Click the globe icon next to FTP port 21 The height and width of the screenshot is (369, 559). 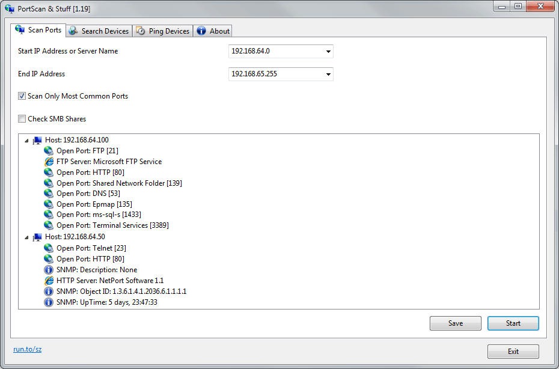tap(49, 151)
